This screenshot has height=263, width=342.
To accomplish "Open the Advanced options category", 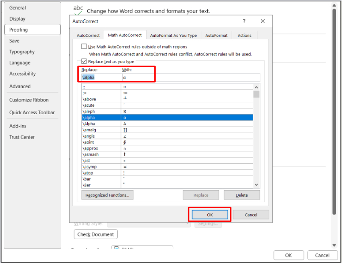I will (20, 86).
